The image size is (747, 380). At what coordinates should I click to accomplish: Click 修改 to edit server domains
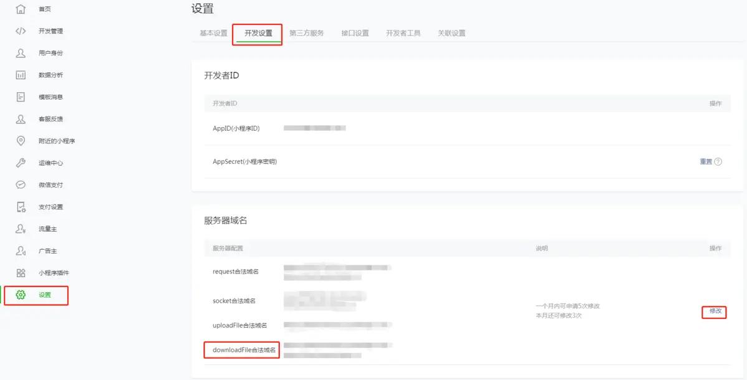(713, 311)
